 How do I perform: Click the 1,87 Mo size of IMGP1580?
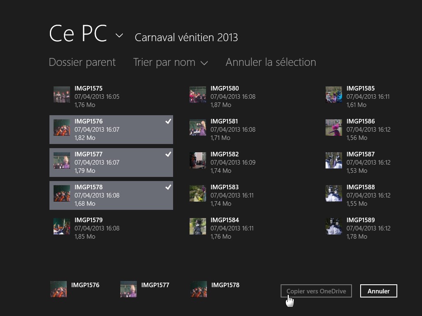pyautogui.click(x=221, y=105)
